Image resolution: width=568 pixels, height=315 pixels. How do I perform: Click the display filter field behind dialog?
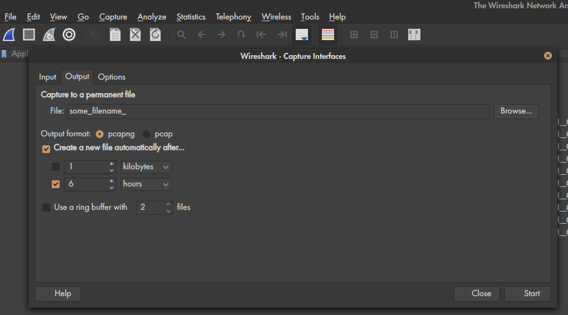point(19,54)
